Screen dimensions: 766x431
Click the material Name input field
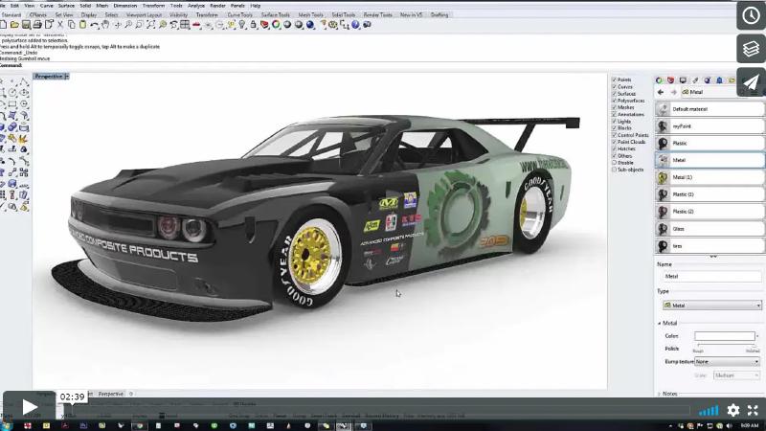coord(711,276)
